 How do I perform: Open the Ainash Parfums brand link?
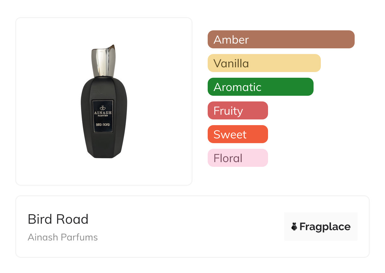[63, 237]
